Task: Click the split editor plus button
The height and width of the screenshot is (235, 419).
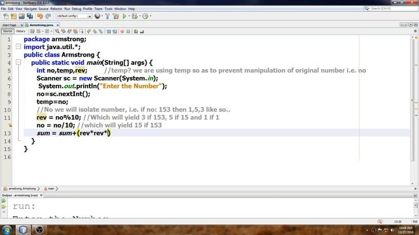Action: coord(415,31)
